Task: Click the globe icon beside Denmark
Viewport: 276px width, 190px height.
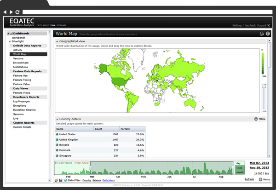Action: pyautogui.click(x=57, y=150)
